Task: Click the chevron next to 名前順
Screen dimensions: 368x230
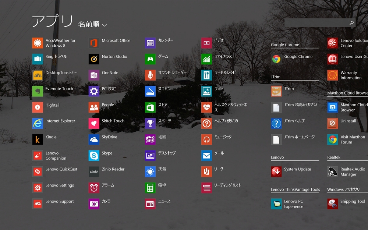Action: click(105, 25)
